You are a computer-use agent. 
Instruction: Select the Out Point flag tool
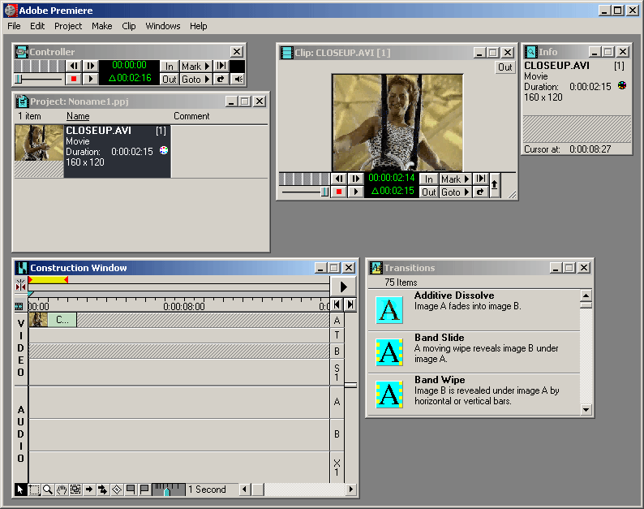tap(144, 490)
